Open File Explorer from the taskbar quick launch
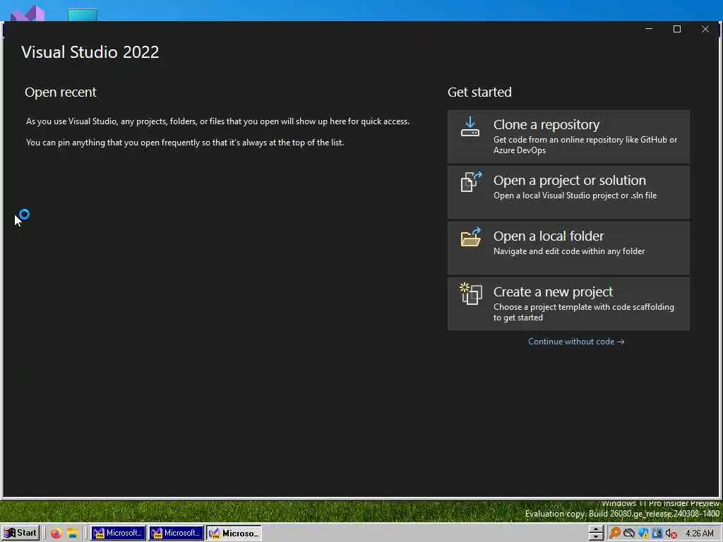Viewport: 723px width, 542px height. coord(73,534)
